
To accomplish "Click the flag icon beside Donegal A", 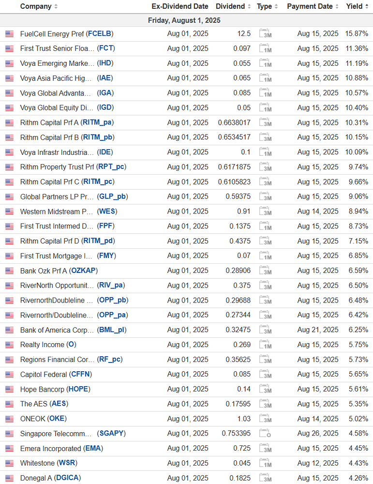I will click(x=9, y=478).
